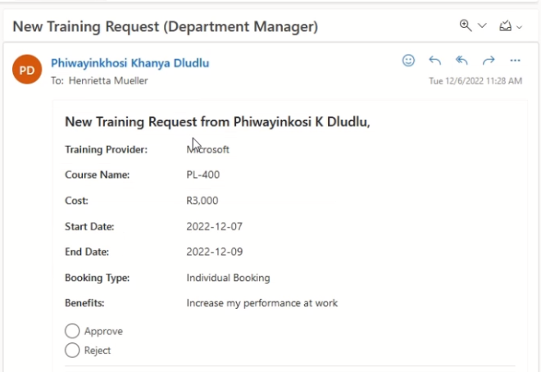Click the mark read envelope icon
This screenshot has height=372, width=541.
[506, 26]
